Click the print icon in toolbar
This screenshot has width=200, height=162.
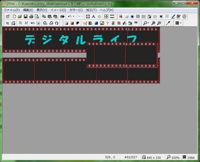click(x=31, y=16)
